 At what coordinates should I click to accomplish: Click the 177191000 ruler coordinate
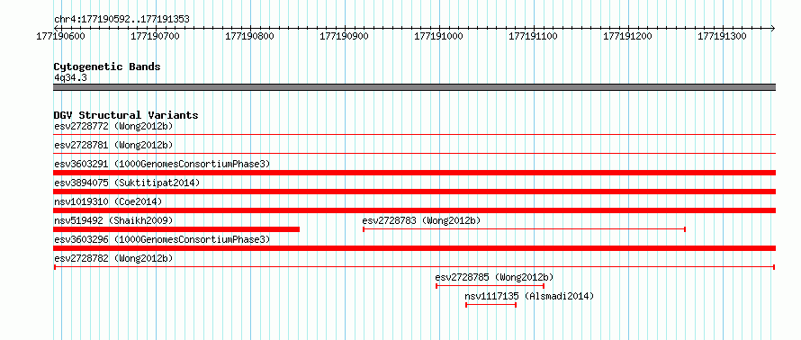(439, 36)
